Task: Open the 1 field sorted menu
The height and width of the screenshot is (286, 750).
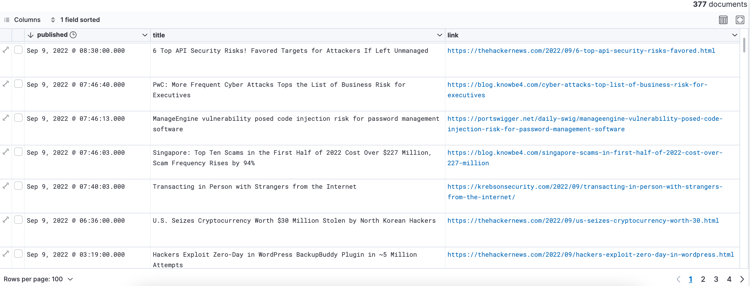Action: click(75, 20)
